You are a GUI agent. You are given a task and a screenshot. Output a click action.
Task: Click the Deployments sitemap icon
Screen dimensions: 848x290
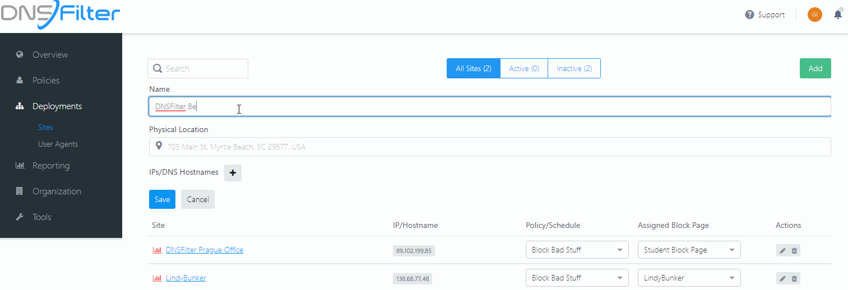20,106
